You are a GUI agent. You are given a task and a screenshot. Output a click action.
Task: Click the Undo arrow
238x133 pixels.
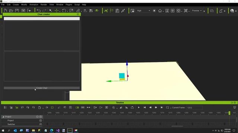pos(39,11)
